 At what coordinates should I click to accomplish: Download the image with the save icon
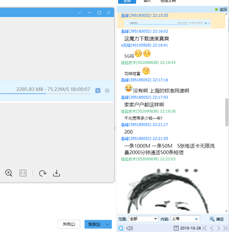click(x=57, y=173)
